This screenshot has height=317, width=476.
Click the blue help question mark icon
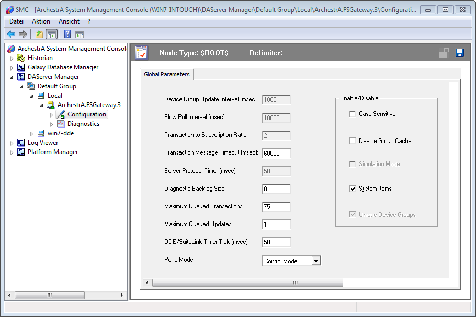point(67,34)
